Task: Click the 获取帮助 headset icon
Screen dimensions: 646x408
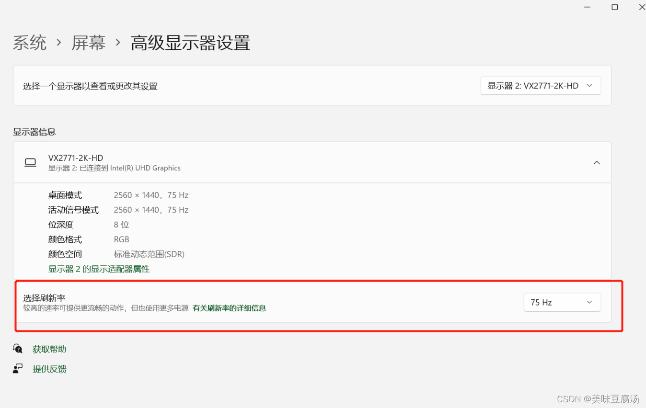Action: pyautogui.click(x=18, y=349)
